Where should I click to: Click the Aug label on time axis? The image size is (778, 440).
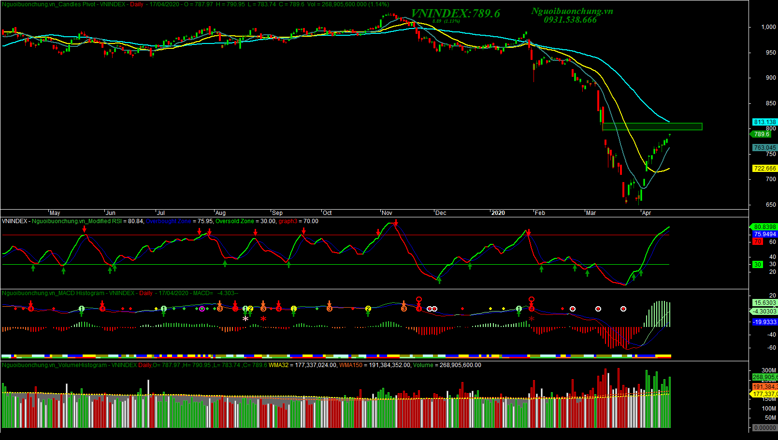pos(220,213)
